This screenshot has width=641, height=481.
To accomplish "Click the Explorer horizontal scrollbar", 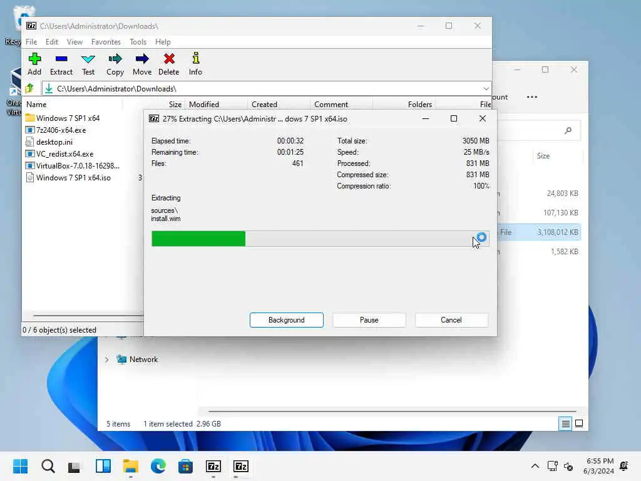I will tap(392, 411).
